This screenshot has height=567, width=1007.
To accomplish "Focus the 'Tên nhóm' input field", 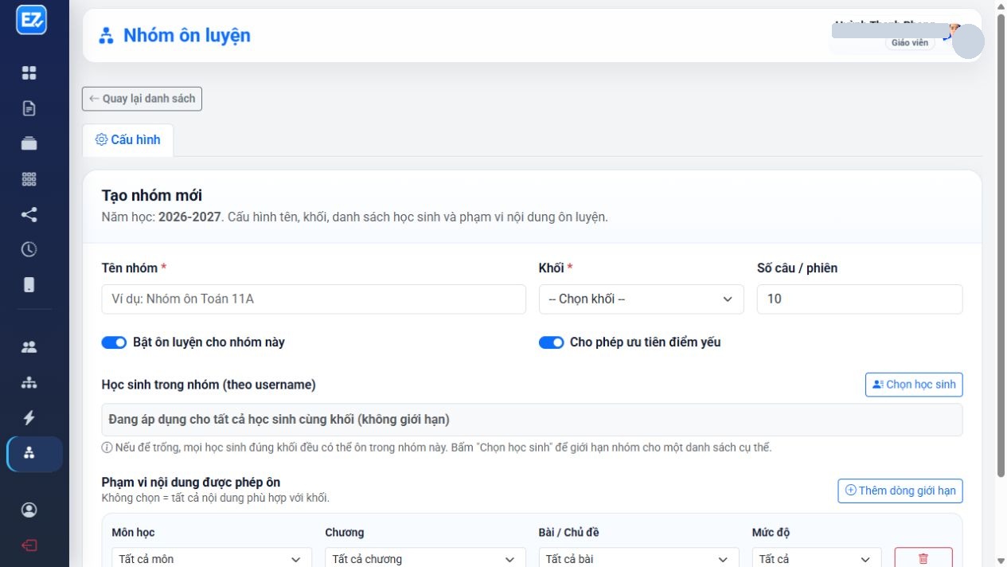I will pos(314,299).
